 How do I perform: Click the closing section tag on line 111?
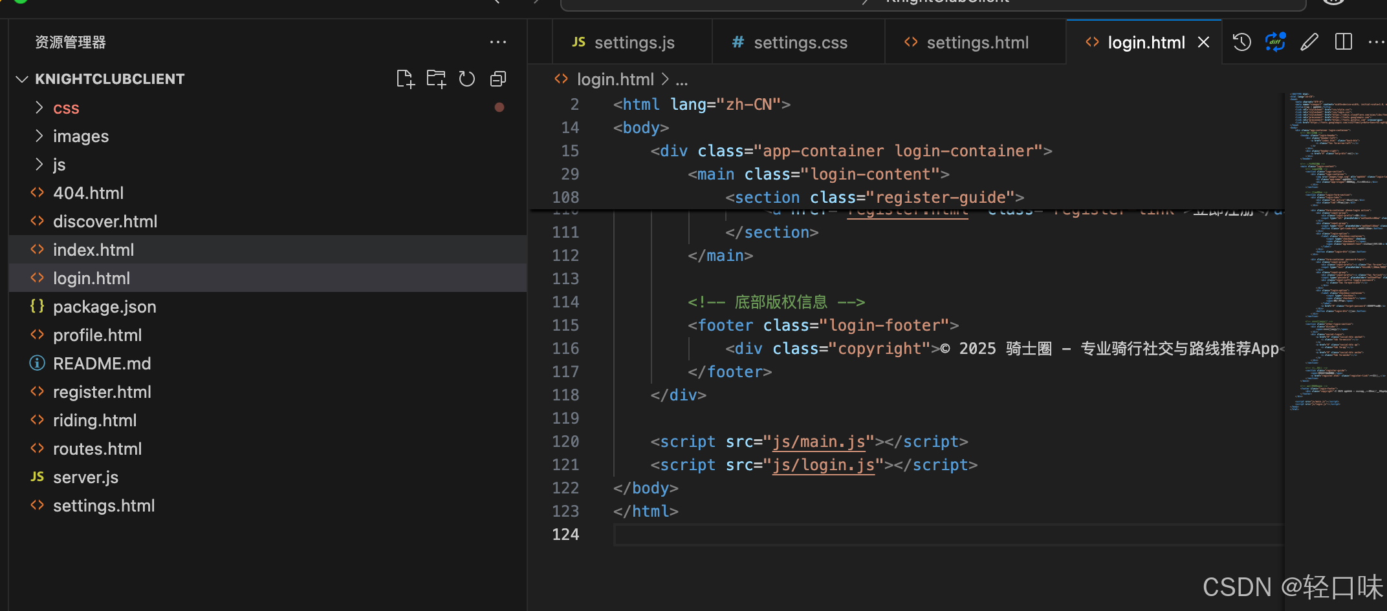tap(772, 233)
